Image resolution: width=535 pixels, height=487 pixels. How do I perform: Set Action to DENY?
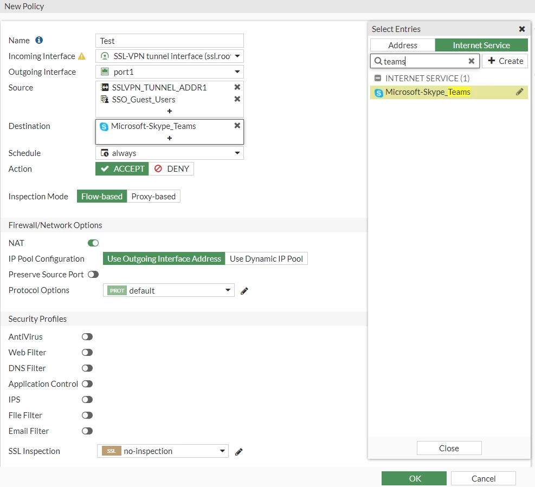171,169
